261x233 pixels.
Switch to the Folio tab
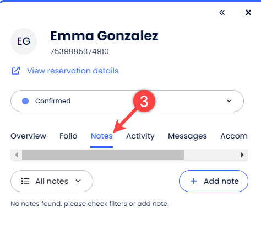pos(68,136)
